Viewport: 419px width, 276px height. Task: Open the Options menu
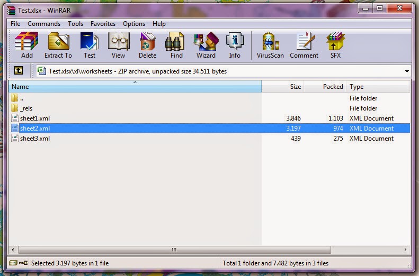[134, 24]
